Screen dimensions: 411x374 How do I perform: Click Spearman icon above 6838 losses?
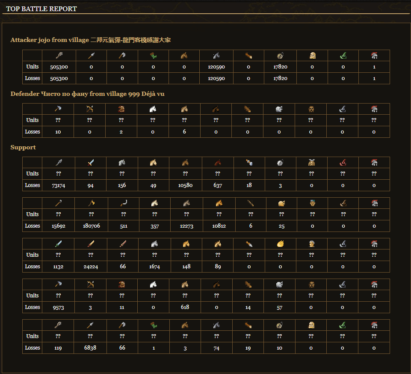click(x=90, y=325)
